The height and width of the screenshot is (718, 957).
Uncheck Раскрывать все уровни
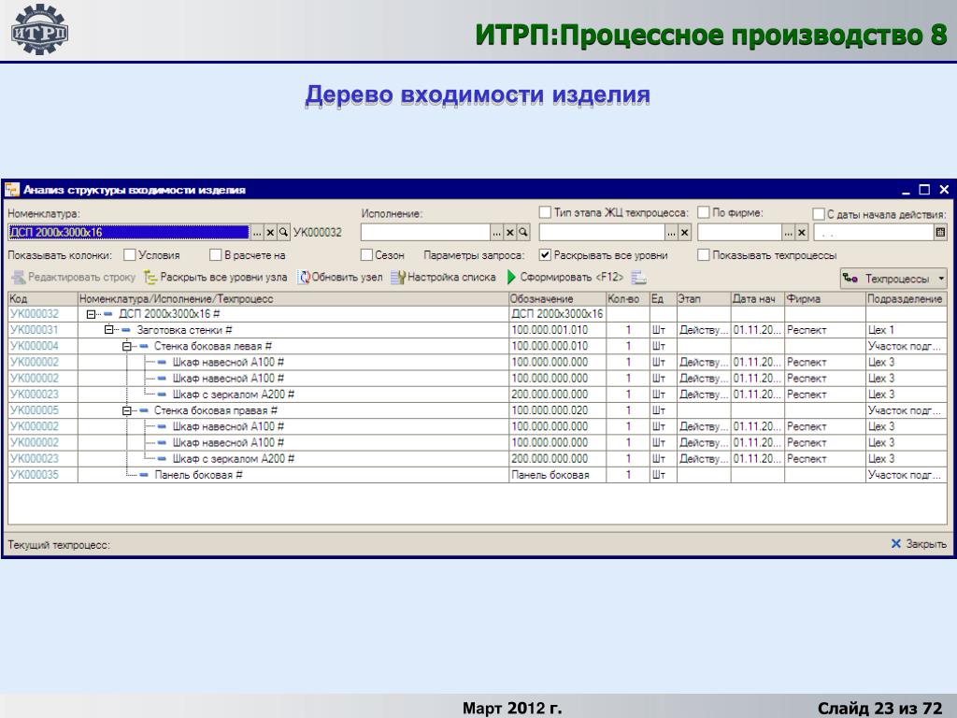(545, 254)
